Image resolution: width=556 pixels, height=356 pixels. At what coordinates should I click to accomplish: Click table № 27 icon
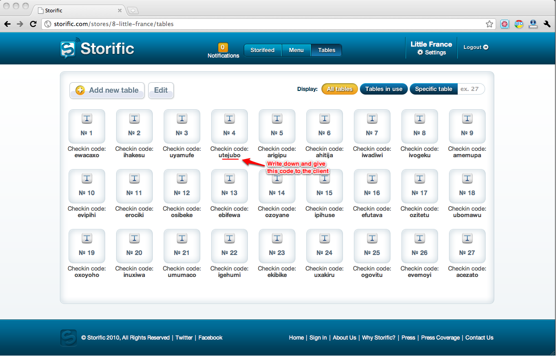pyautogui.click(x=467, y=239)
